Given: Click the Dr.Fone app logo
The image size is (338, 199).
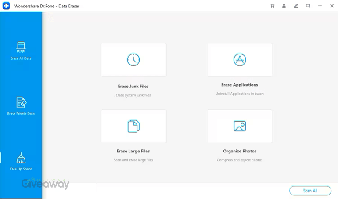Looking at the screenshot, I should tap(6, 6).
